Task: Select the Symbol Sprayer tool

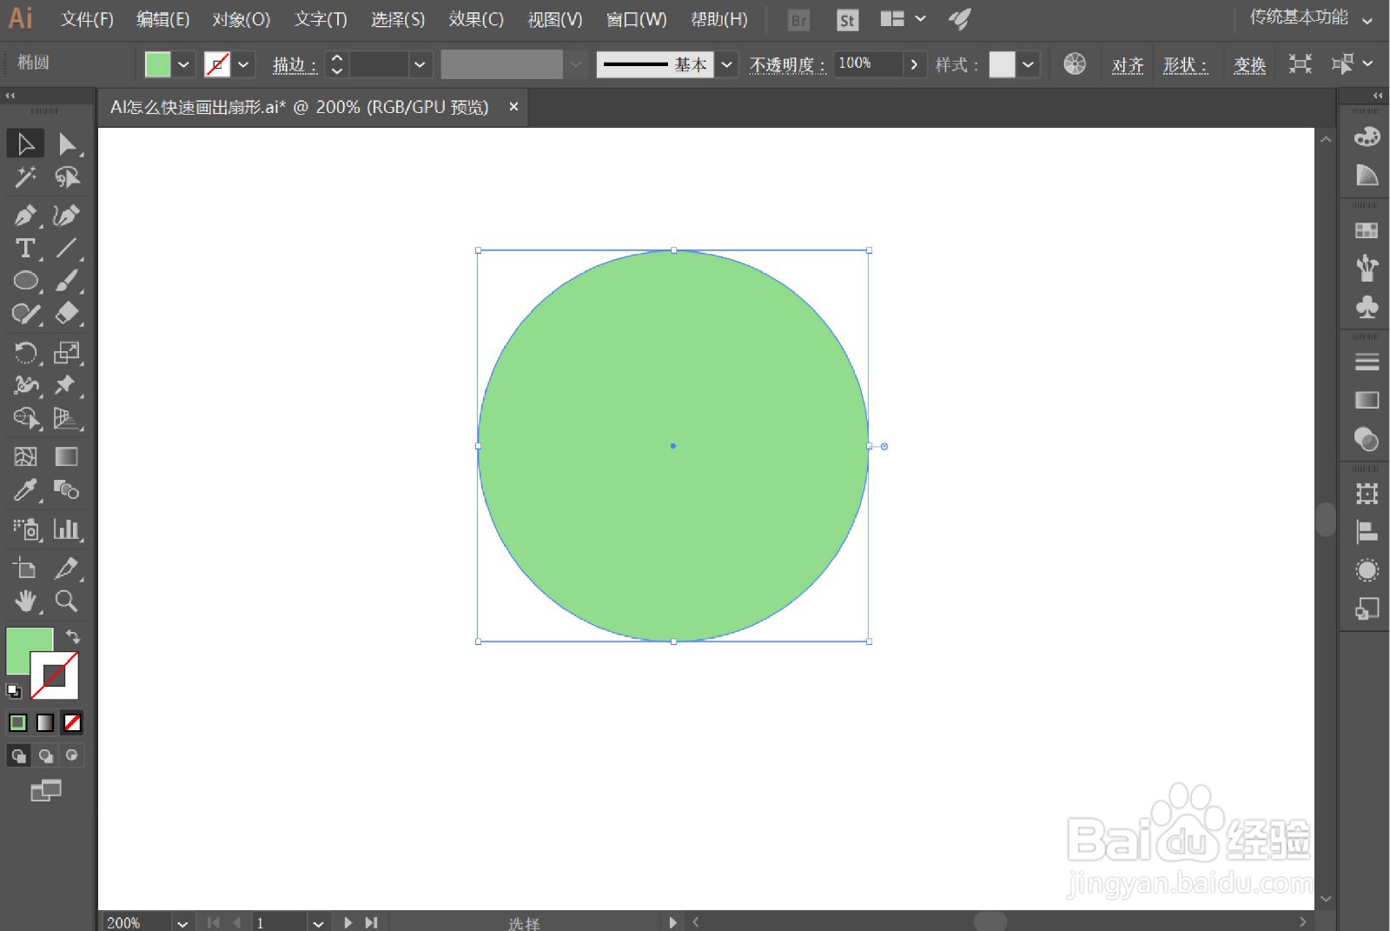Action: (x=25, y=529)
